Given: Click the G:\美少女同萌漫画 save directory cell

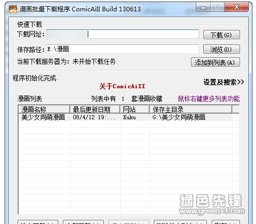Looking at the screenshot, I should point(179,117).
